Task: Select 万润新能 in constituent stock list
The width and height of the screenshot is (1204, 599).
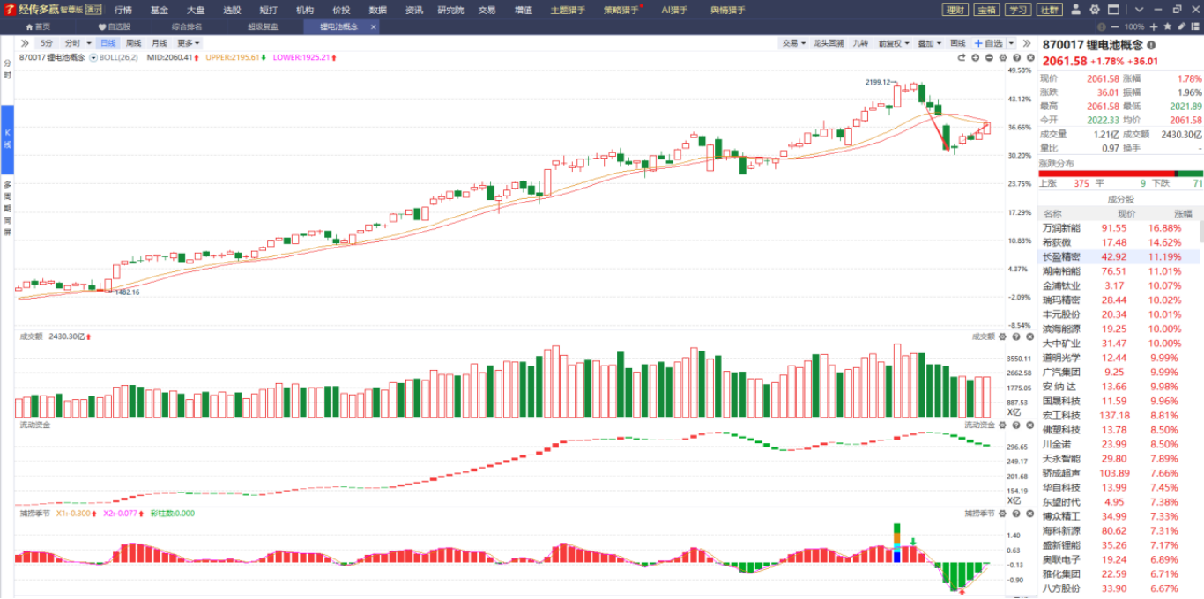Action: tap(1061, 228)
